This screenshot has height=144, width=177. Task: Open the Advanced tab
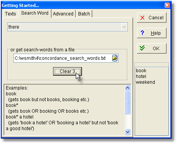[x=63, y=14]
